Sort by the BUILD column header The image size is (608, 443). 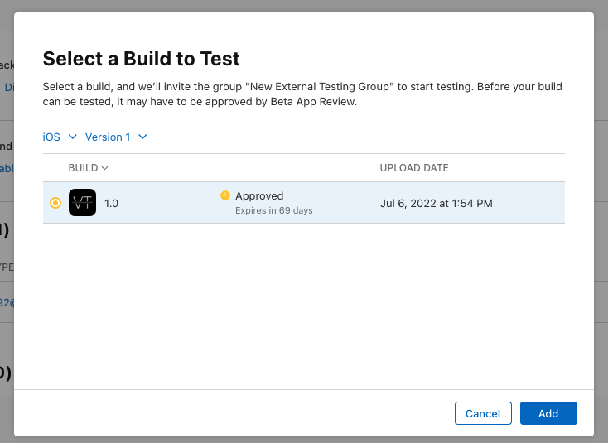[88, 168]
